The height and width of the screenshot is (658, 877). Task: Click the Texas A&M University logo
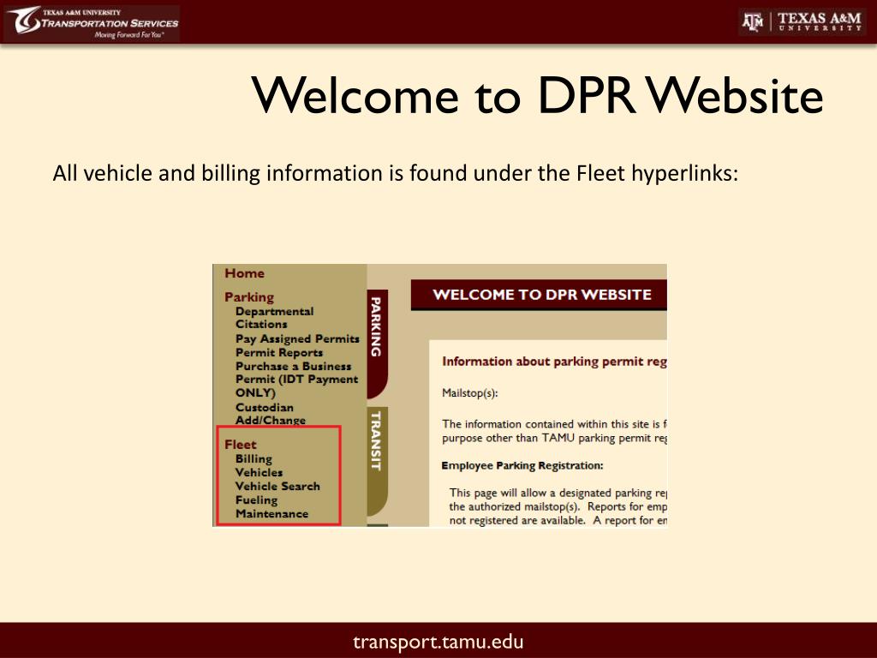[x=802, y=21]
